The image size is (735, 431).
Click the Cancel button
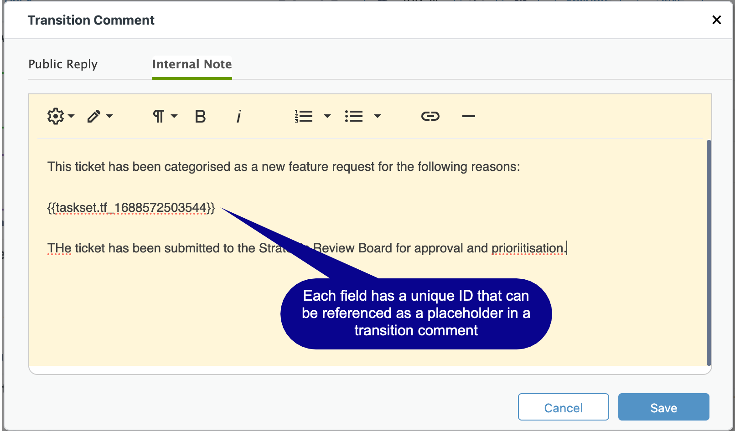pos(564,407)
